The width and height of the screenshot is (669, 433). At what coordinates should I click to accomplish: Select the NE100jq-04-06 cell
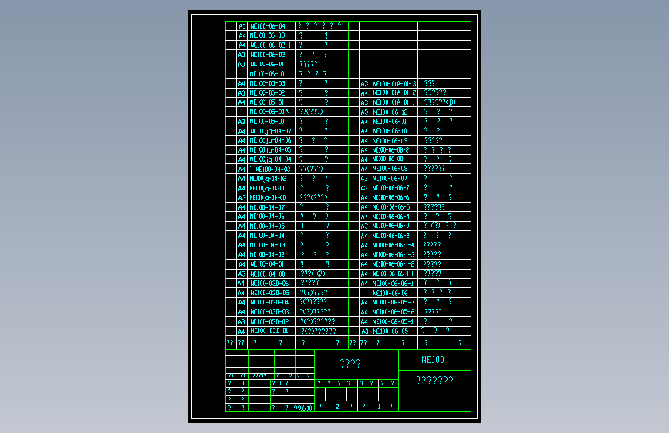(272, 140)
